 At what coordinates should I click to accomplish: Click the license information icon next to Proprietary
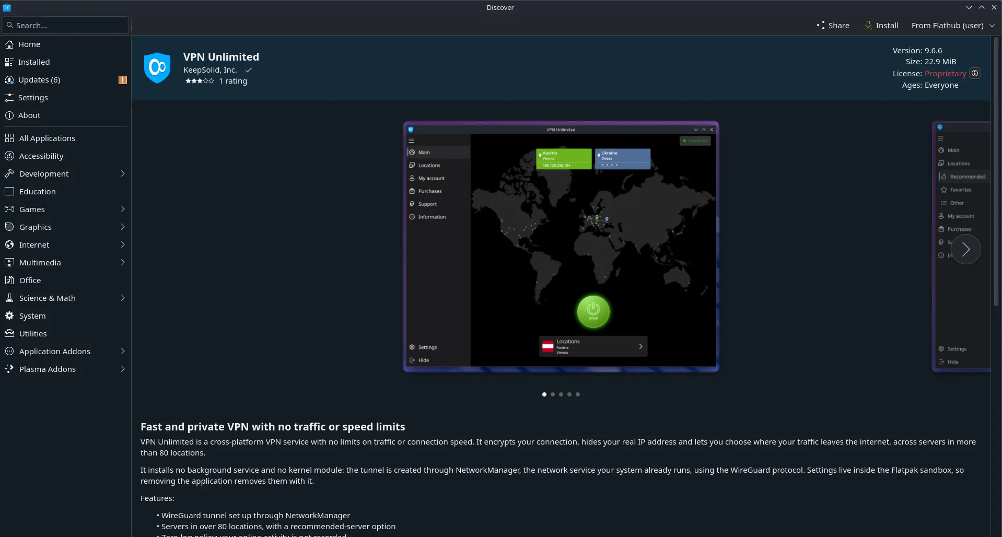click(975, 73)
